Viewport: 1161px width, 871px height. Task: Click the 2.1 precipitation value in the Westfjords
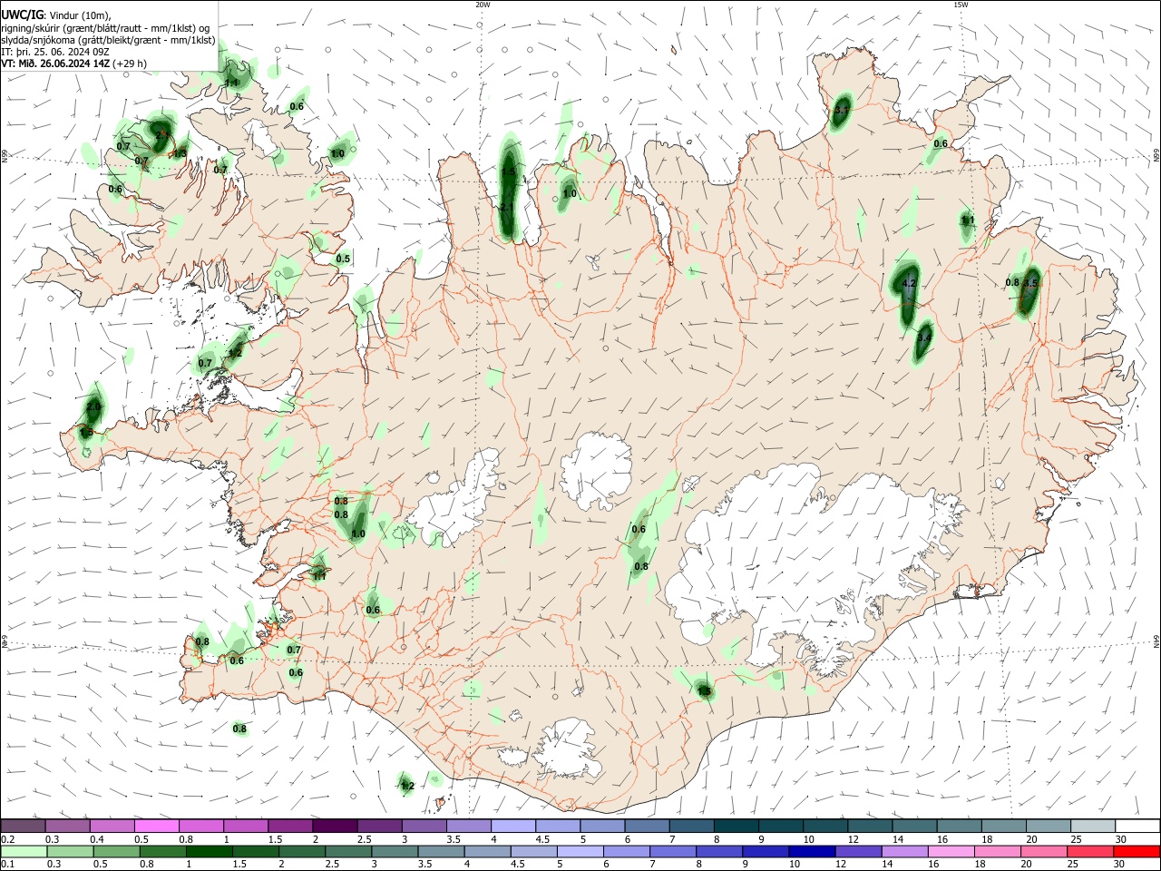tap(163, 134)
